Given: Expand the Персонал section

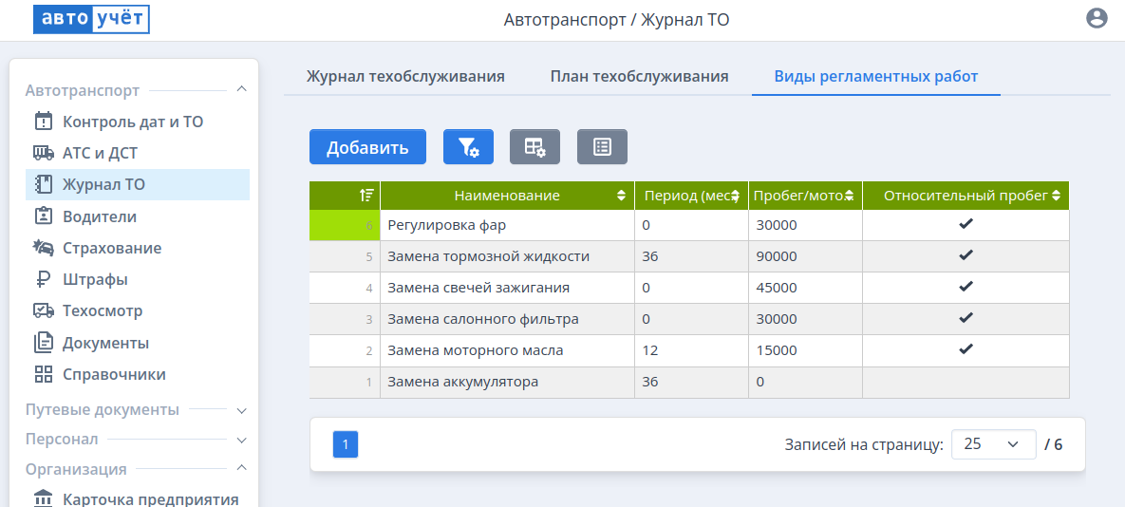Looking at the screenshot, I should coord(241,440).
